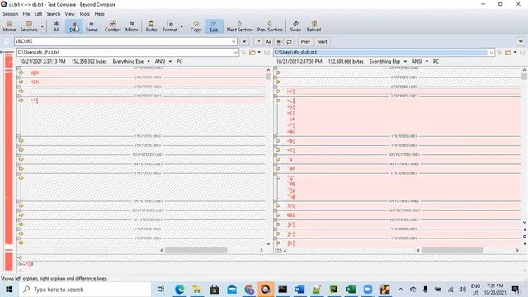This screenshot has width=528, height=297.
Task: Click the taskbar search box
Action: [x=85, y=290]
